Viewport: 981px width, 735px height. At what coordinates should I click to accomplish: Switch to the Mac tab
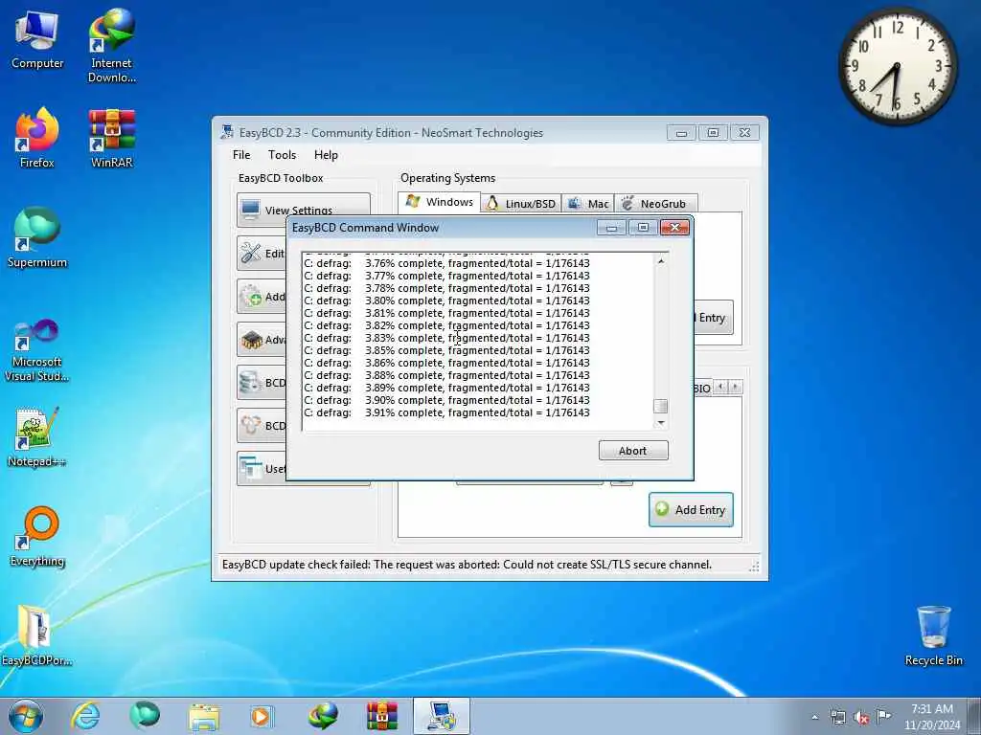point(588,204)
